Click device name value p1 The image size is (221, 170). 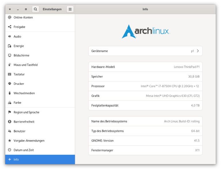pos(193,51)
